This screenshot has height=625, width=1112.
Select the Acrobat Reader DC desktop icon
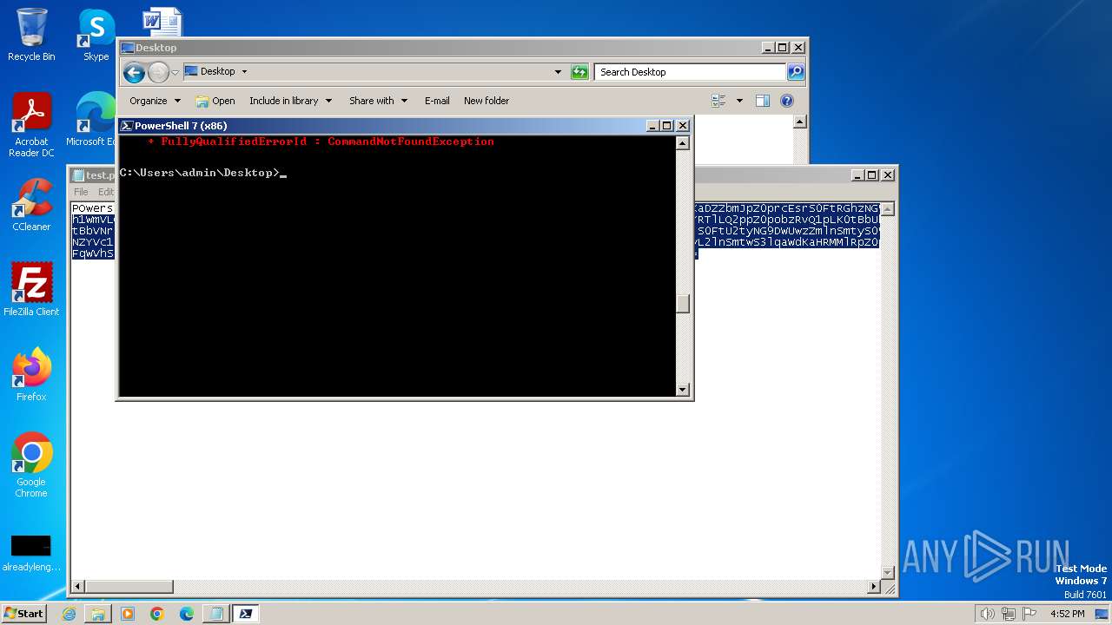(31, 125)
